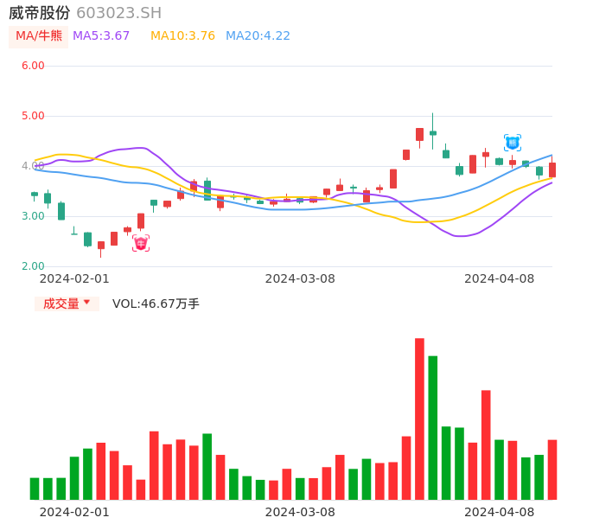Click the VOL:46.67万手 volume readout
Viewport: 593px width, 524px height.
156,304
